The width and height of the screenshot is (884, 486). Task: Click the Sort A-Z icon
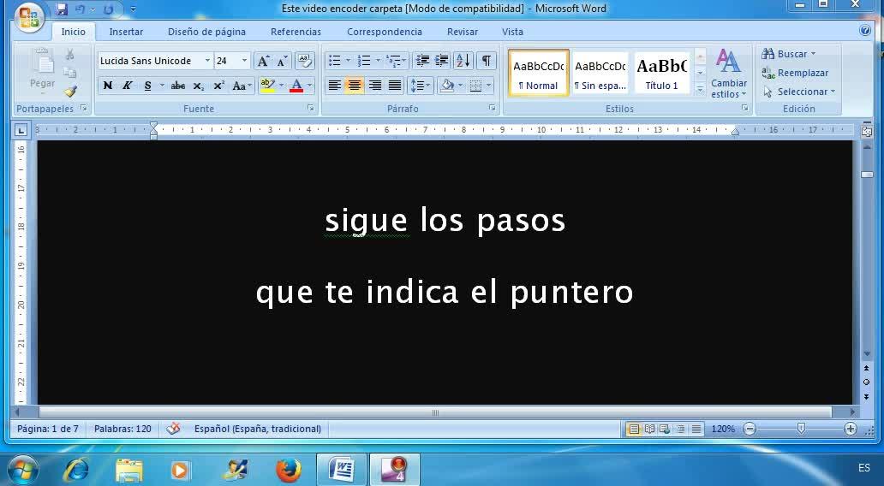tap(463, 60)
